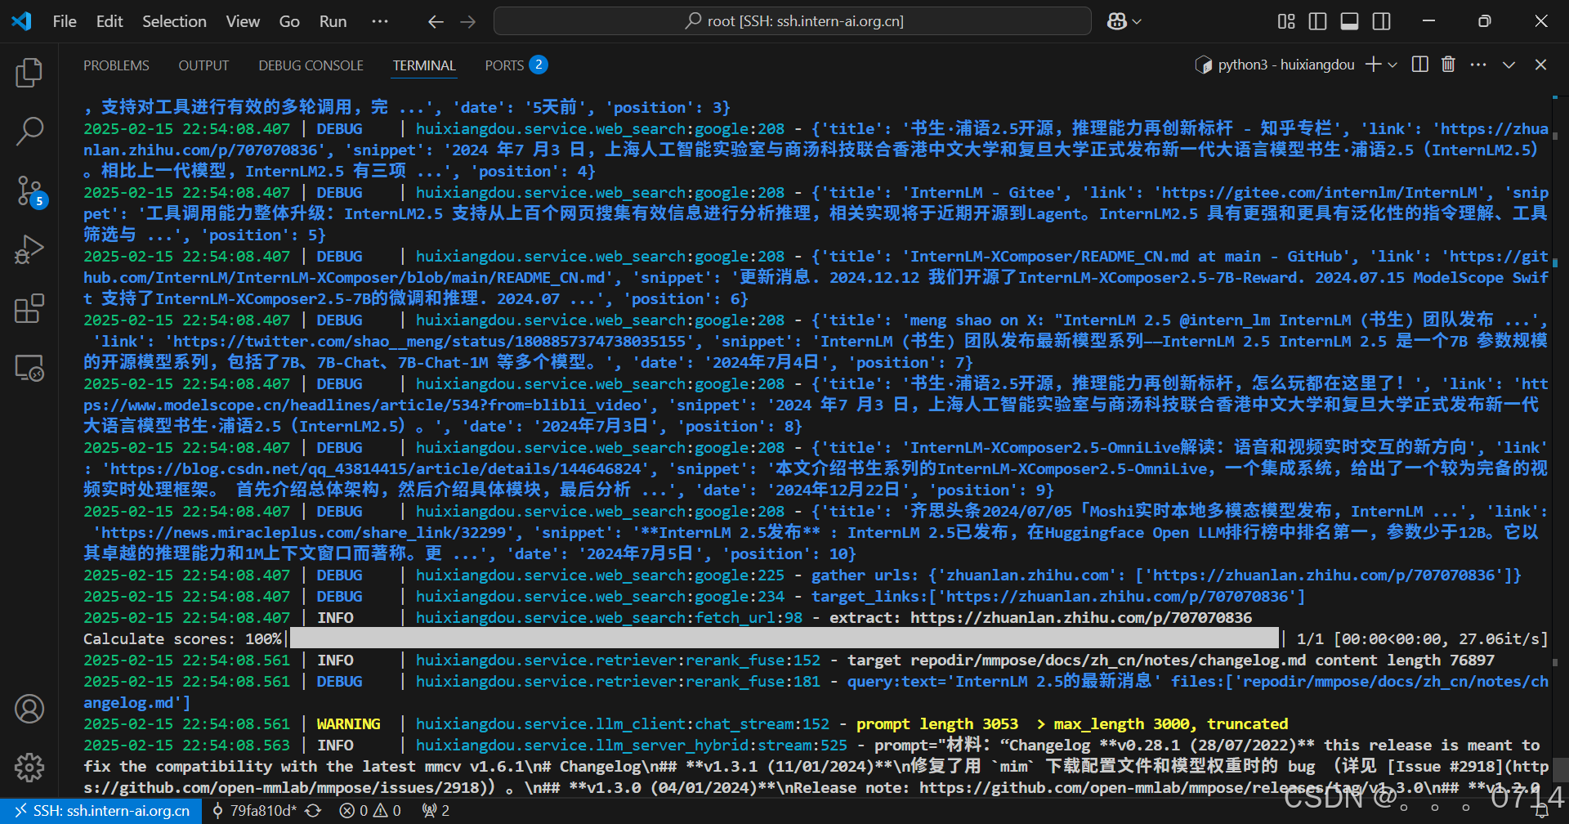This screenshot has width=1569, height=824.
Task: Open the Copilot chat icon
Action: coord(1116,21)
